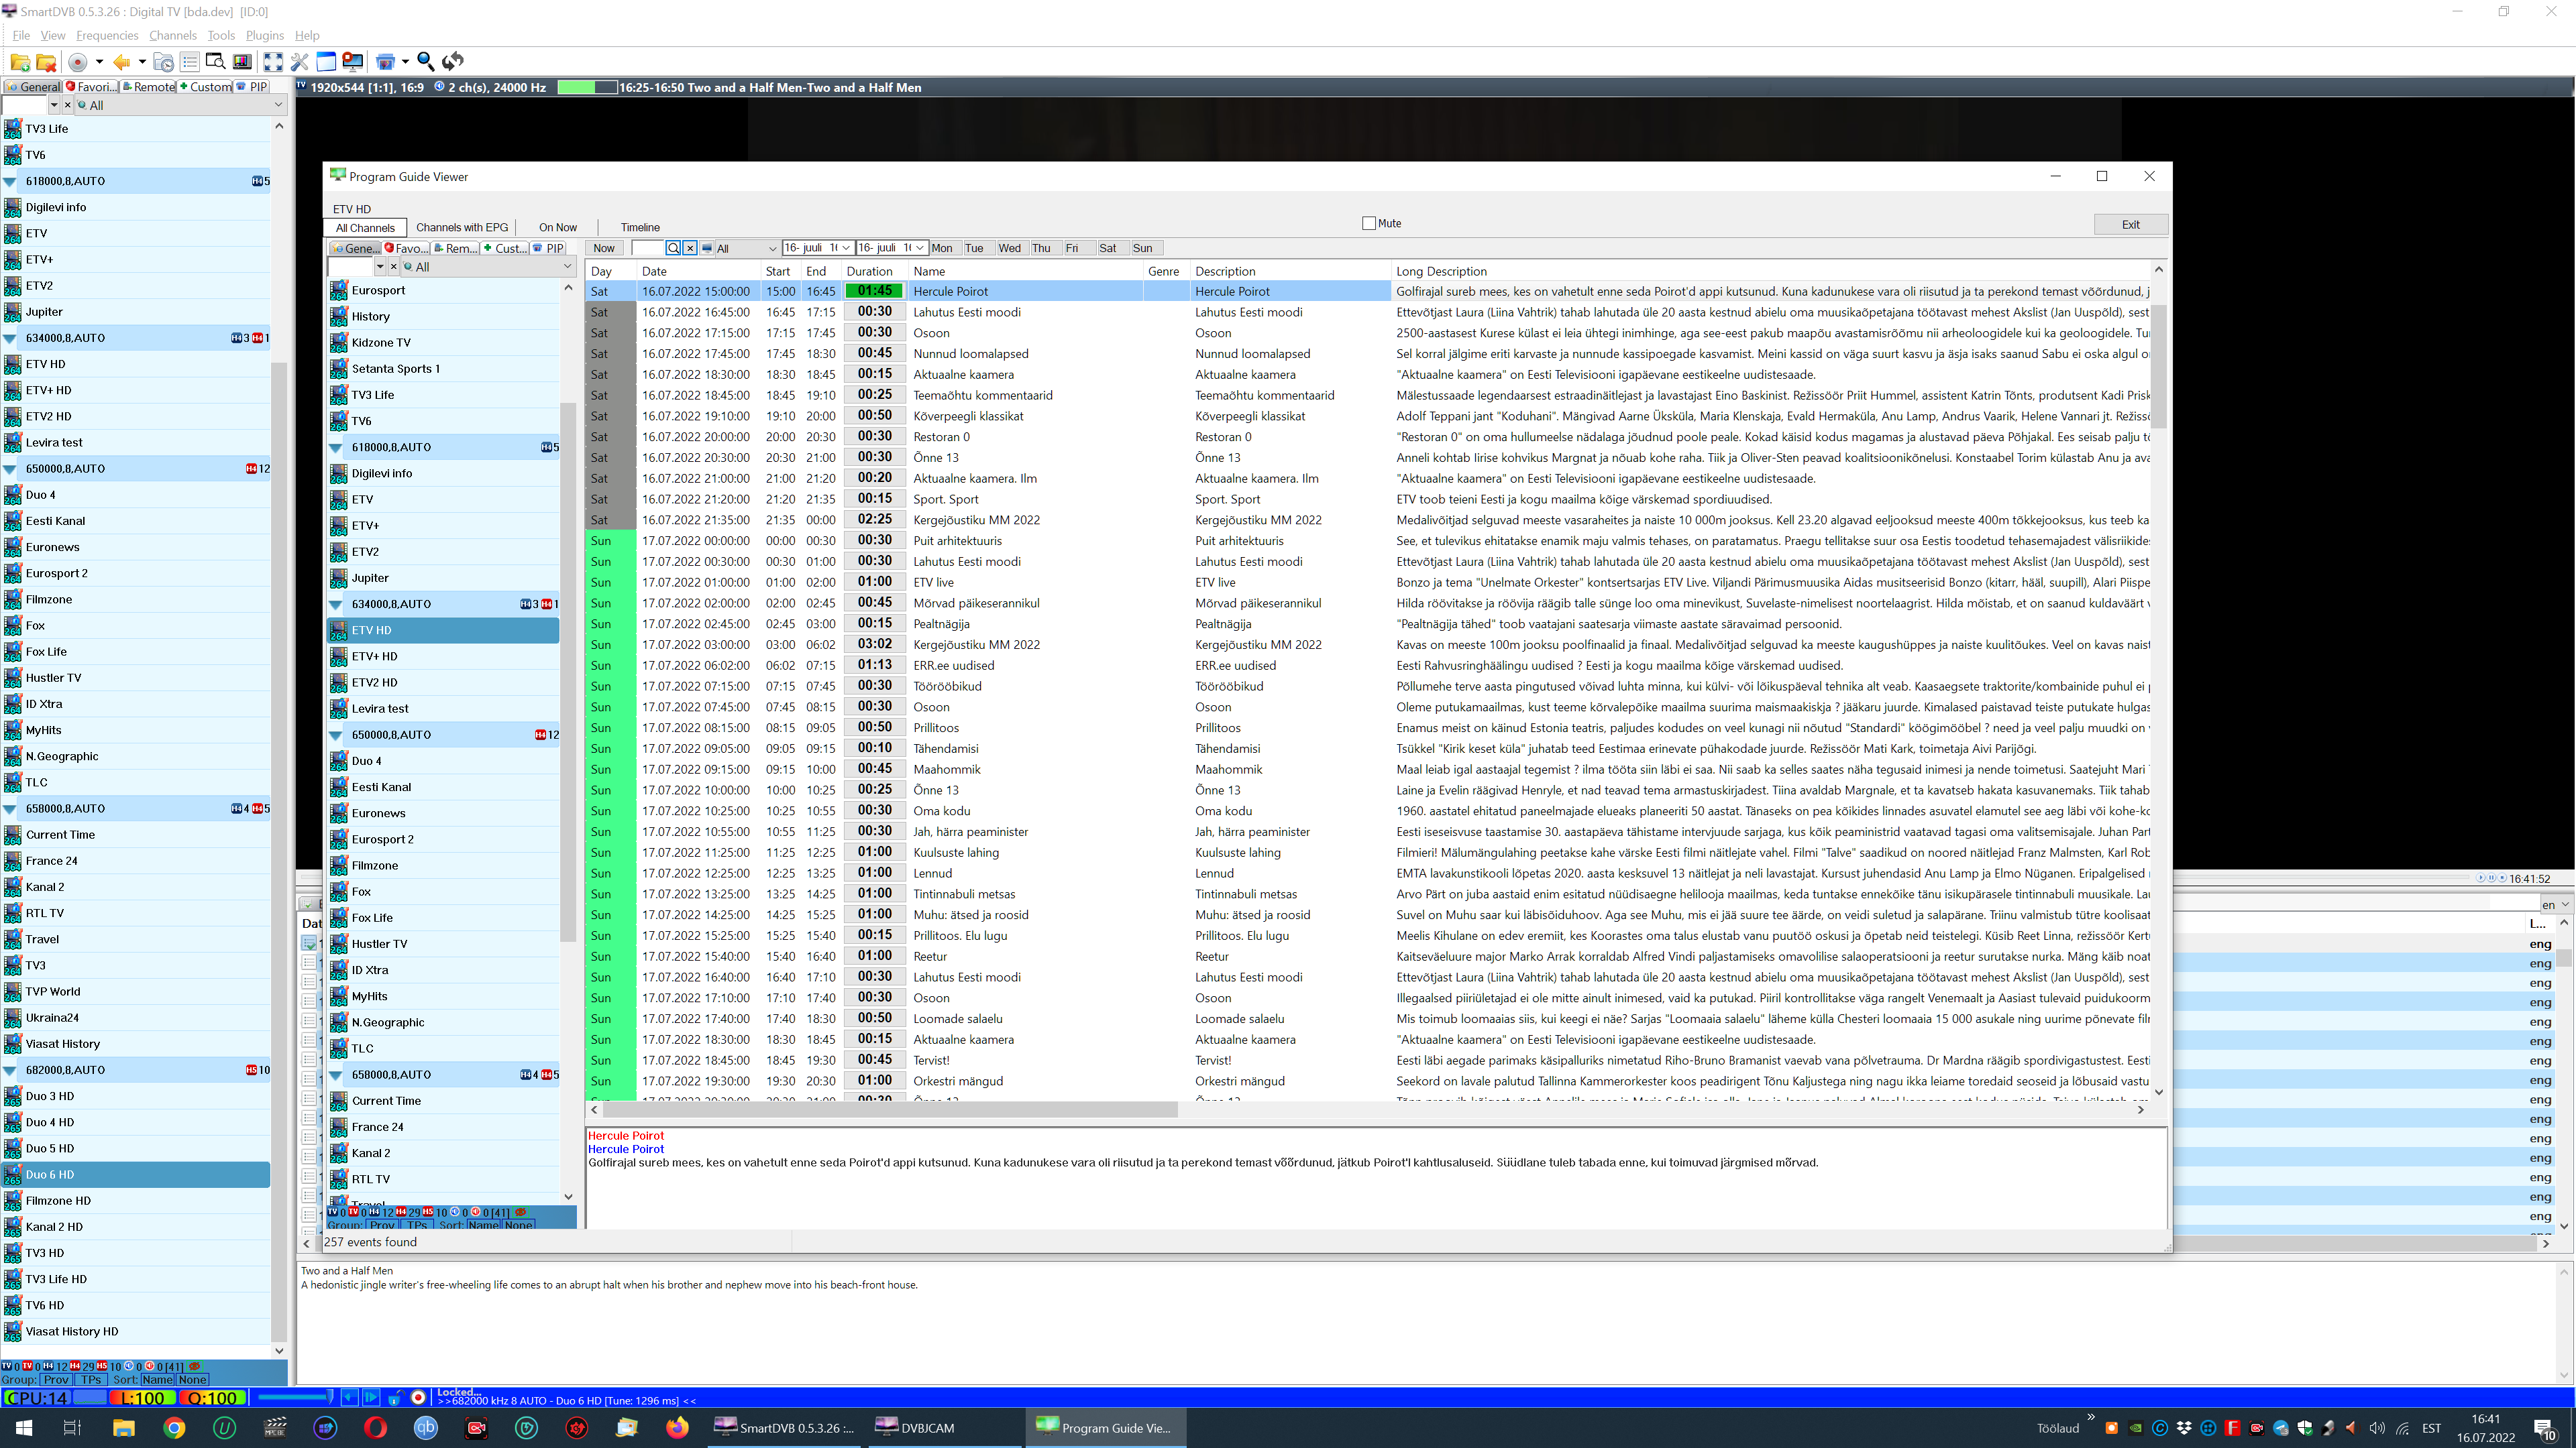2576x1448 pixels.
Task: Clear the Program Guide search with X icon
Action: click(x=689, y=248)
